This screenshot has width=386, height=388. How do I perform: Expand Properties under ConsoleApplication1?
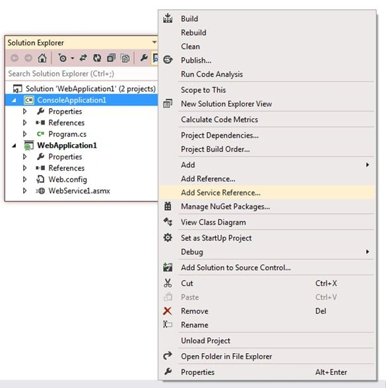pyautogui.click(x=24, y=111)
